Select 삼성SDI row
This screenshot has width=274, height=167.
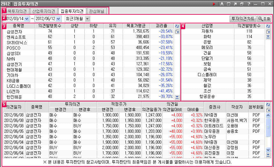coord(88,53)
